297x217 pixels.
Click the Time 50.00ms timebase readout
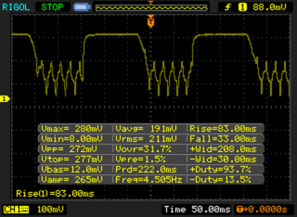click(197, 210)
